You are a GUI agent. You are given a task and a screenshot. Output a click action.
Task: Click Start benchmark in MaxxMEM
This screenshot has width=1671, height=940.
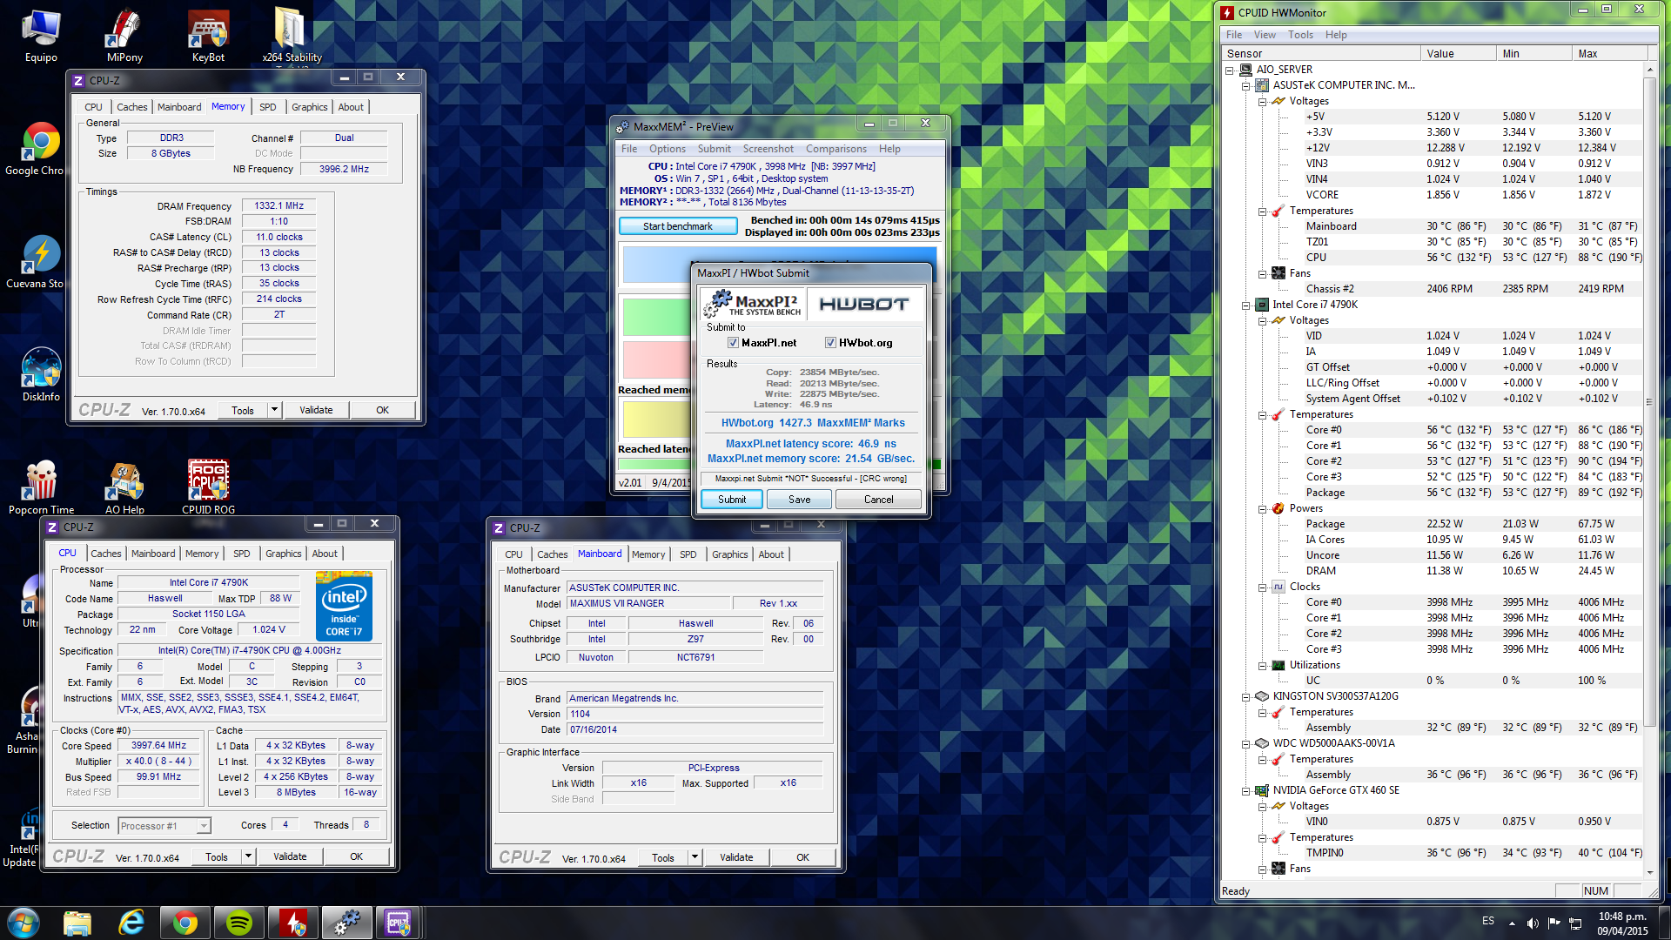678,226
